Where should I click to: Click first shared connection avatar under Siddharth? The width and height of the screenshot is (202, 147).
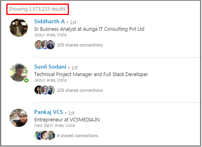38,45
